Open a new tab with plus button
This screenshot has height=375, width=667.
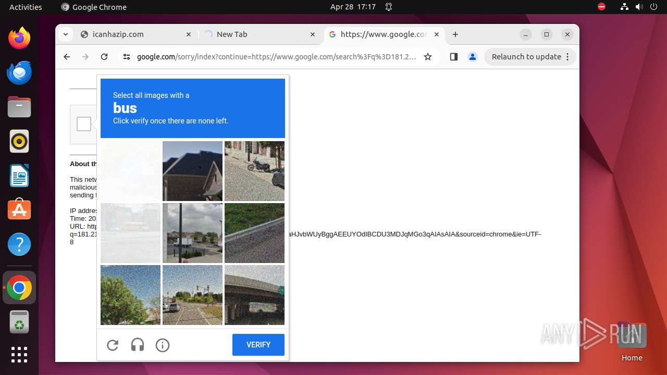(455, 34)
